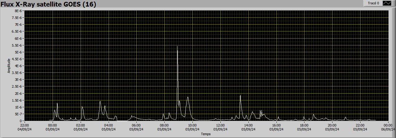Click the 22:00 05/09/24 time label
Viewport: 396px width, 138px height.
click(361, 127)
